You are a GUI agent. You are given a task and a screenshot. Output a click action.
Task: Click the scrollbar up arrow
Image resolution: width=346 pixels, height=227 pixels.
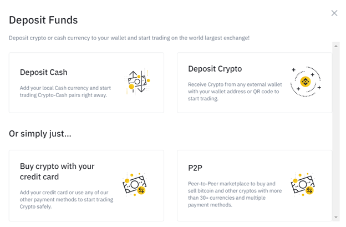point(336,46)
